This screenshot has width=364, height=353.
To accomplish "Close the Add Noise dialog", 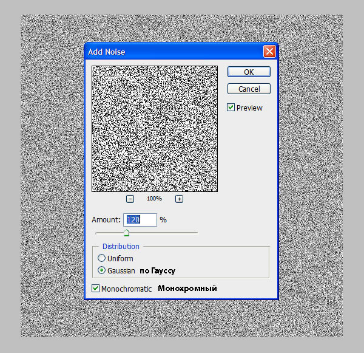I will [269, 52].
